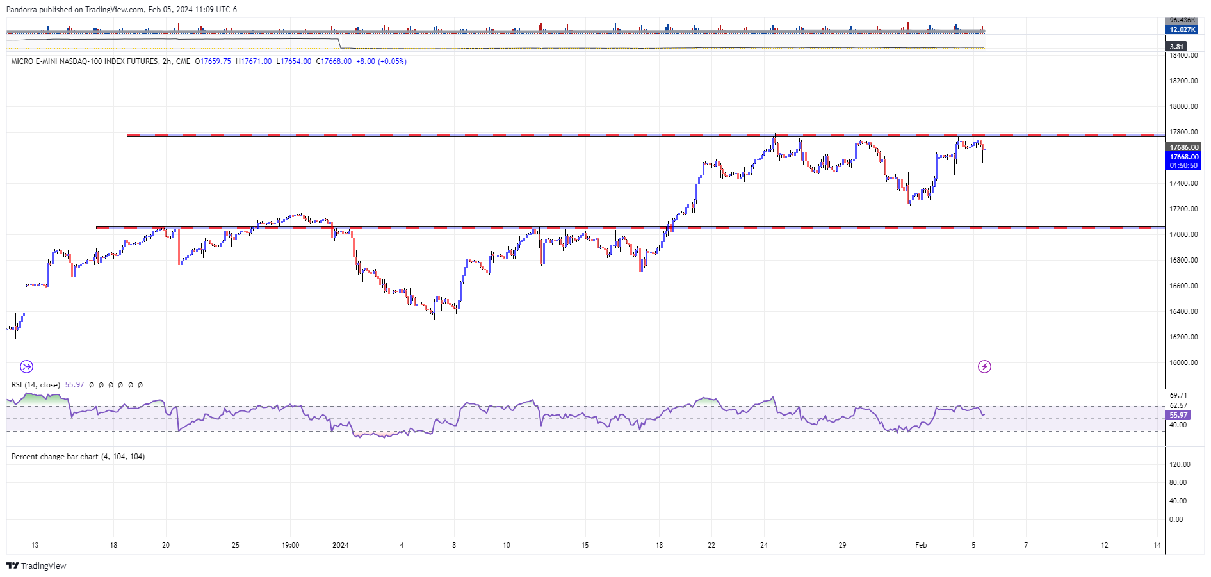Click the dark 17686.00 price label
Screen dimensions: 1211x577
(1183, 147)
